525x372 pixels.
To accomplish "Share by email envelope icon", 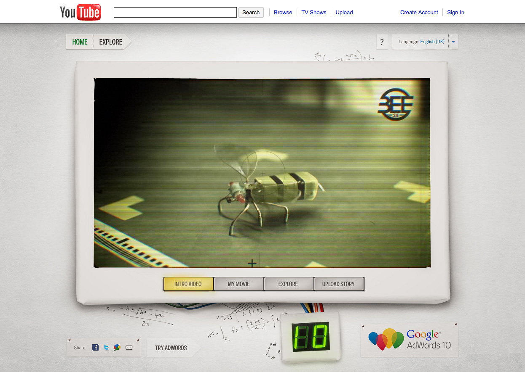I will click(129, 347).
